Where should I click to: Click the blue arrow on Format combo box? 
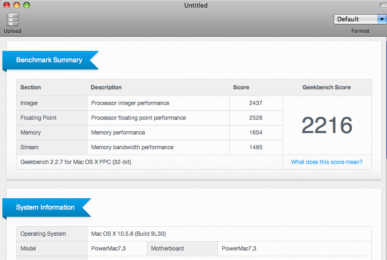point(382,19)
